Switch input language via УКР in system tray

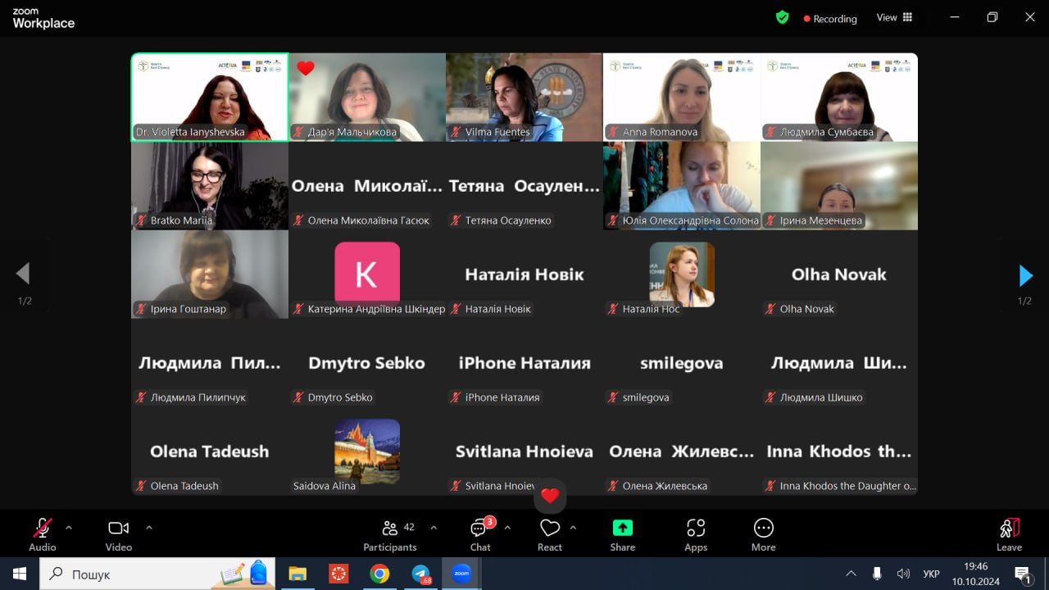931,574
